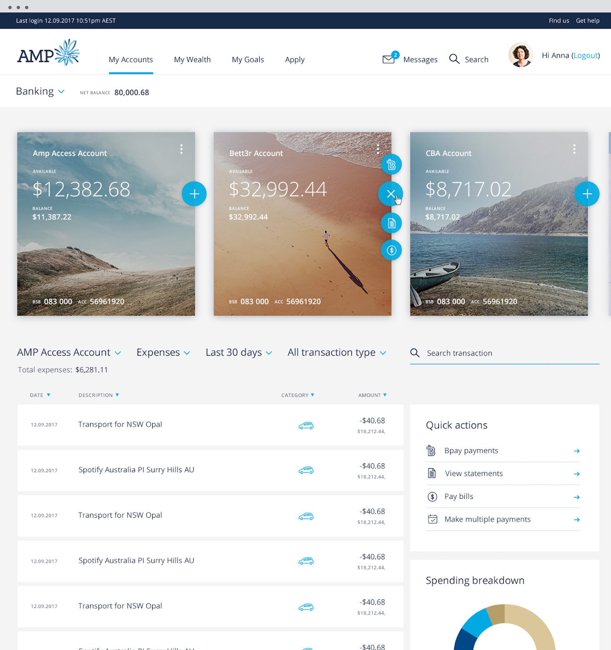
Task: Click the net balance value 80,000.68
Action: pos(132,92)
